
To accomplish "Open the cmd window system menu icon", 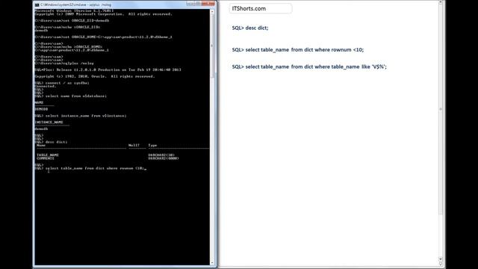I will point(37,5).
